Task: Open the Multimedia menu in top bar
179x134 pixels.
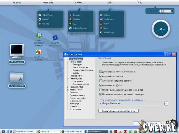Action: (x=48, y=3)
